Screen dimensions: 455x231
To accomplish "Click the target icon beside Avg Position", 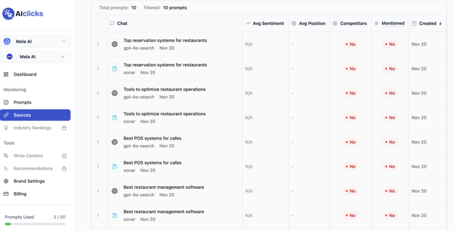I will 294,23.
